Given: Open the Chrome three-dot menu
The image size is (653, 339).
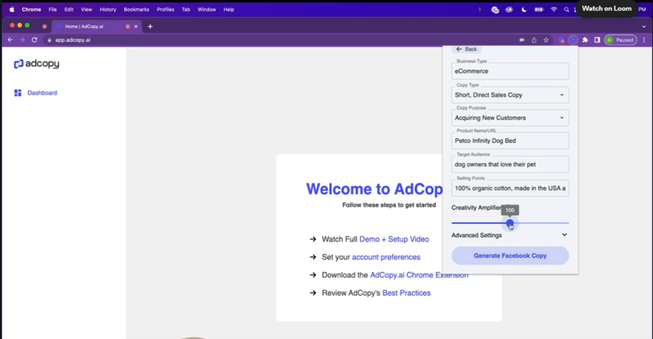Looking at the screenshot, I should 644,40.
